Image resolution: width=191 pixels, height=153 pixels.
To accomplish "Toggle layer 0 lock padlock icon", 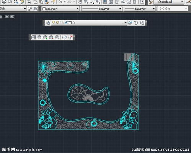I will [x=66, y=23].
